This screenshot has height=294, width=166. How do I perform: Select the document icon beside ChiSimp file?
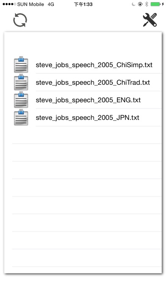coord(21,64)
